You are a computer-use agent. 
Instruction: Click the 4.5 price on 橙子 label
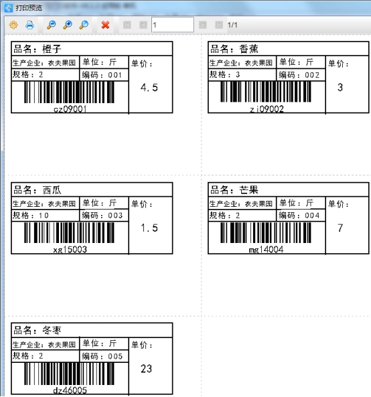(x=149, y=88)
